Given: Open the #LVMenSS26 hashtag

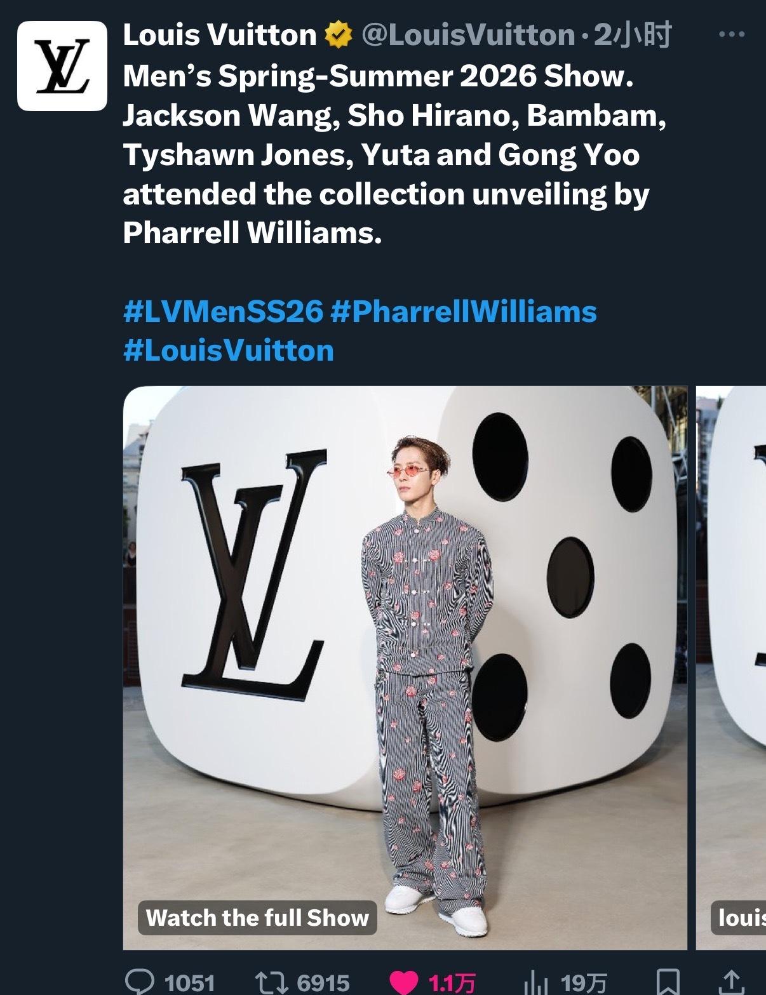Looking at the screenshot, I should point(223,312).
